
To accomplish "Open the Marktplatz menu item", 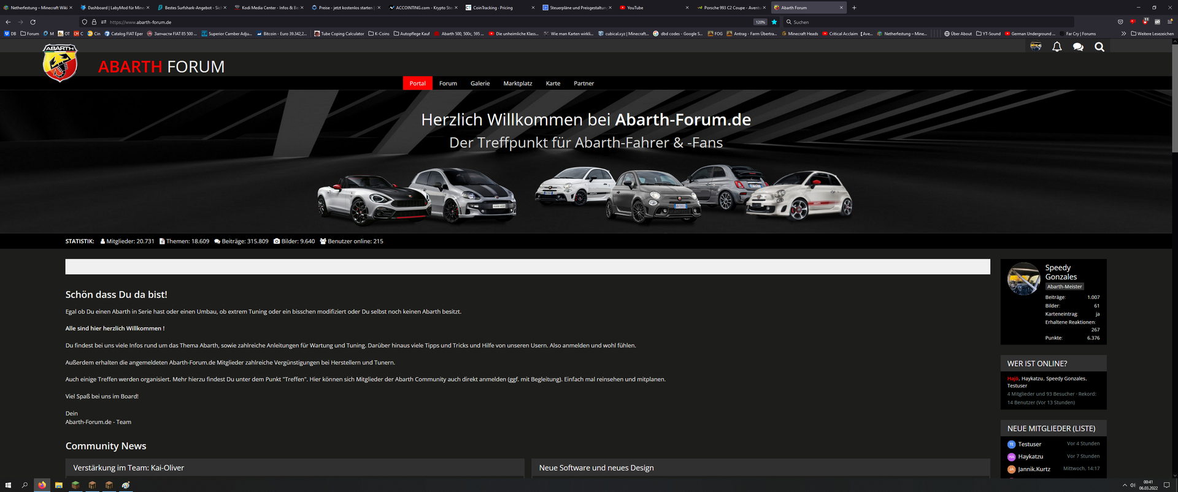I will click(x=517, y=83).
